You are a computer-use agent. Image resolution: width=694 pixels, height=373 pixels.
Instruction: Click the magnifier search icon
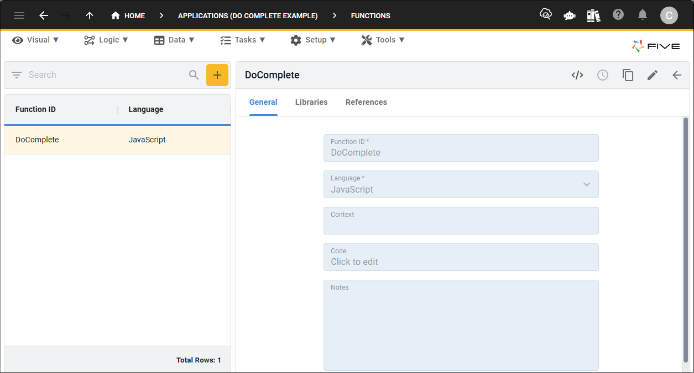click(x=194, y=75)
